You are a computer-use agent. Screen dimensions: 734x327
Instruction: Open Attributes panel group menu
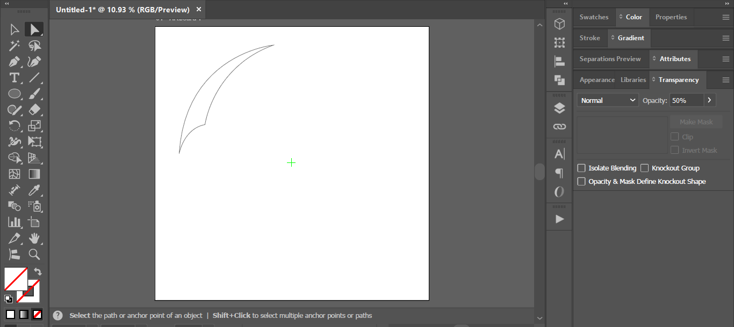[x=726, y=59]
